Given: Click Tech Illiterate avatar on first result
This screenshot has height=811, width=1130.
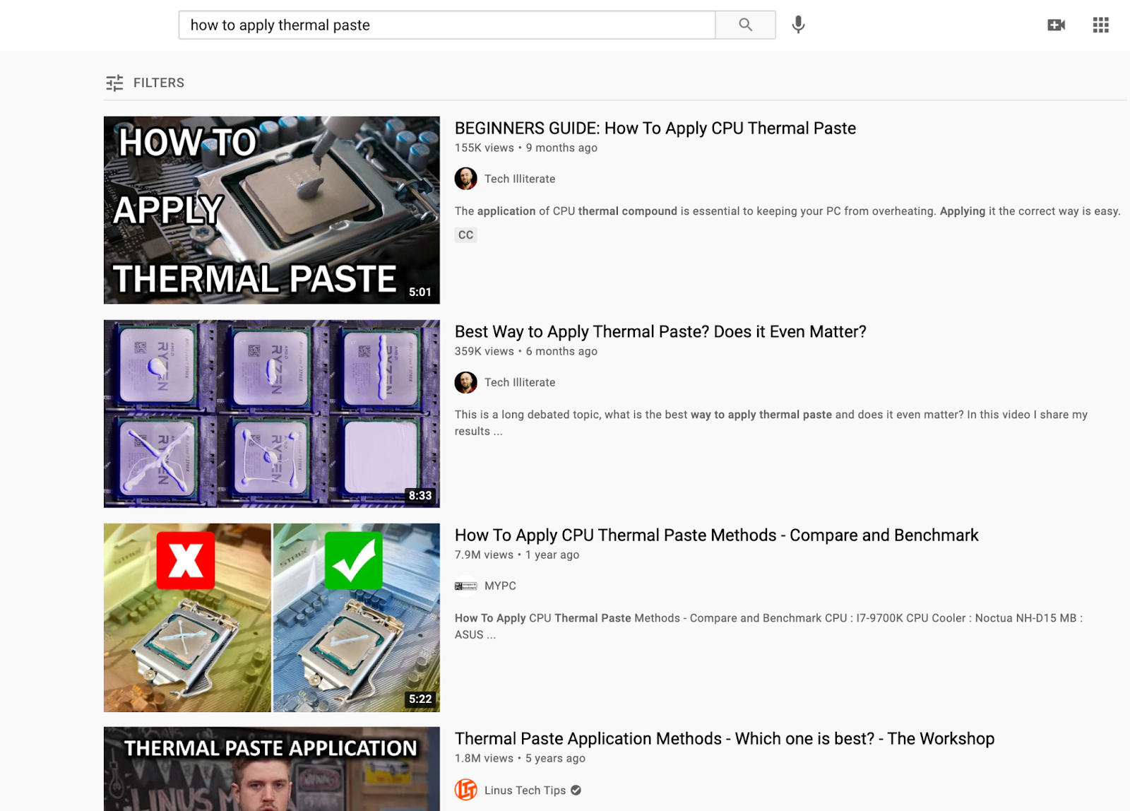Looking at the screenshot, I should tap(466, 179).
